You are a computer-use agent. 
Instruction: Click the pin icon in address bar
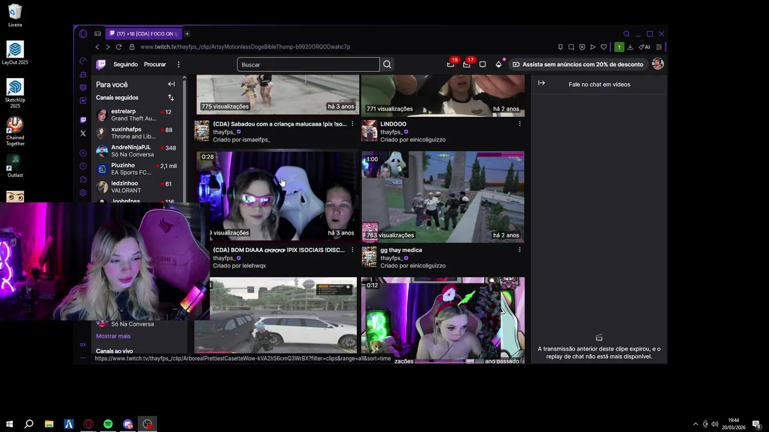[x=561, y=47]
